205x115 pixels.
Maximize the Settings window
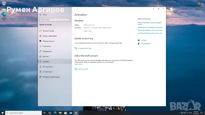(x=159, y=9)
